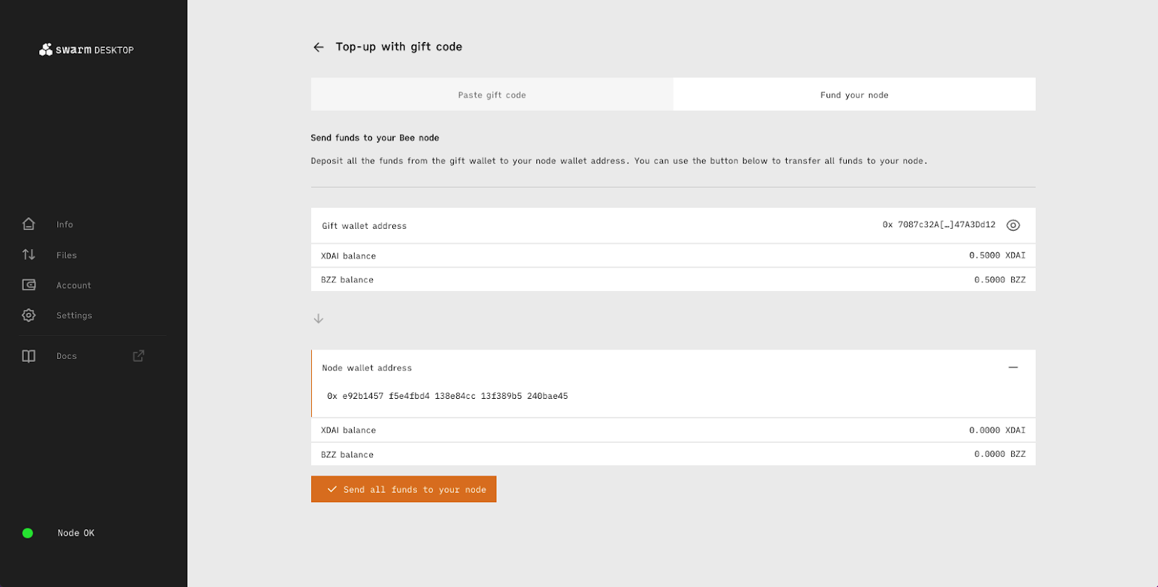1158x587 pixels.
Task: Click the Node OK status text
Action: pos(76,533)
